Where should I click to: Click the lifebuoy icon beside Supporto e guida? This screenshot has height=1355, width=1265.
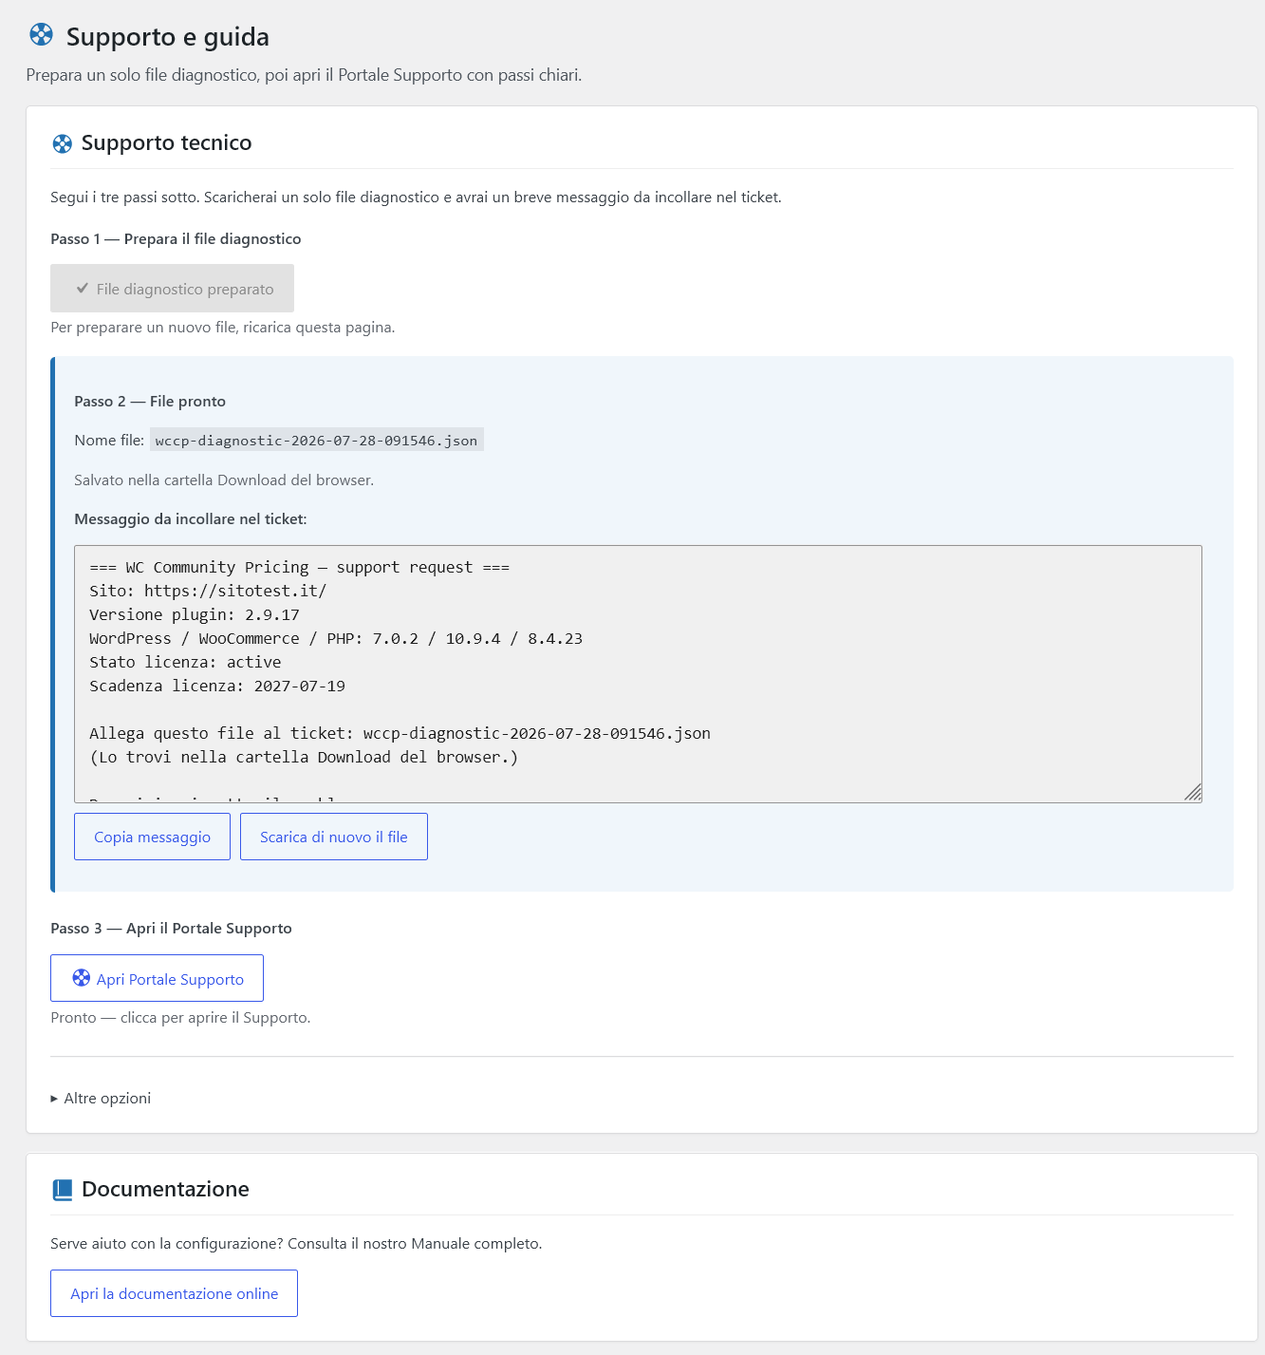(41, 35)
